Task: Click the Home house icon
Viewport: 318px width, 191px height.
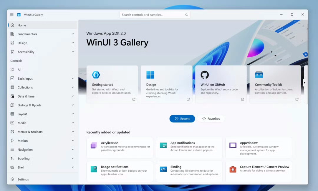Action: coord(12,25)
